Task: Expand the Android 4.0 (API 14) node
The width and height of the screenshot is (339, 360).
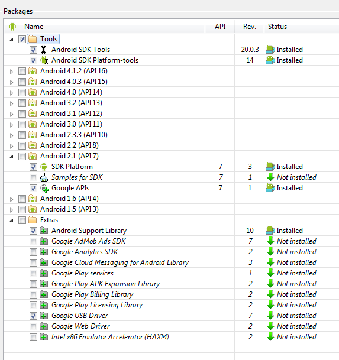Action: [x=11, y=93]
